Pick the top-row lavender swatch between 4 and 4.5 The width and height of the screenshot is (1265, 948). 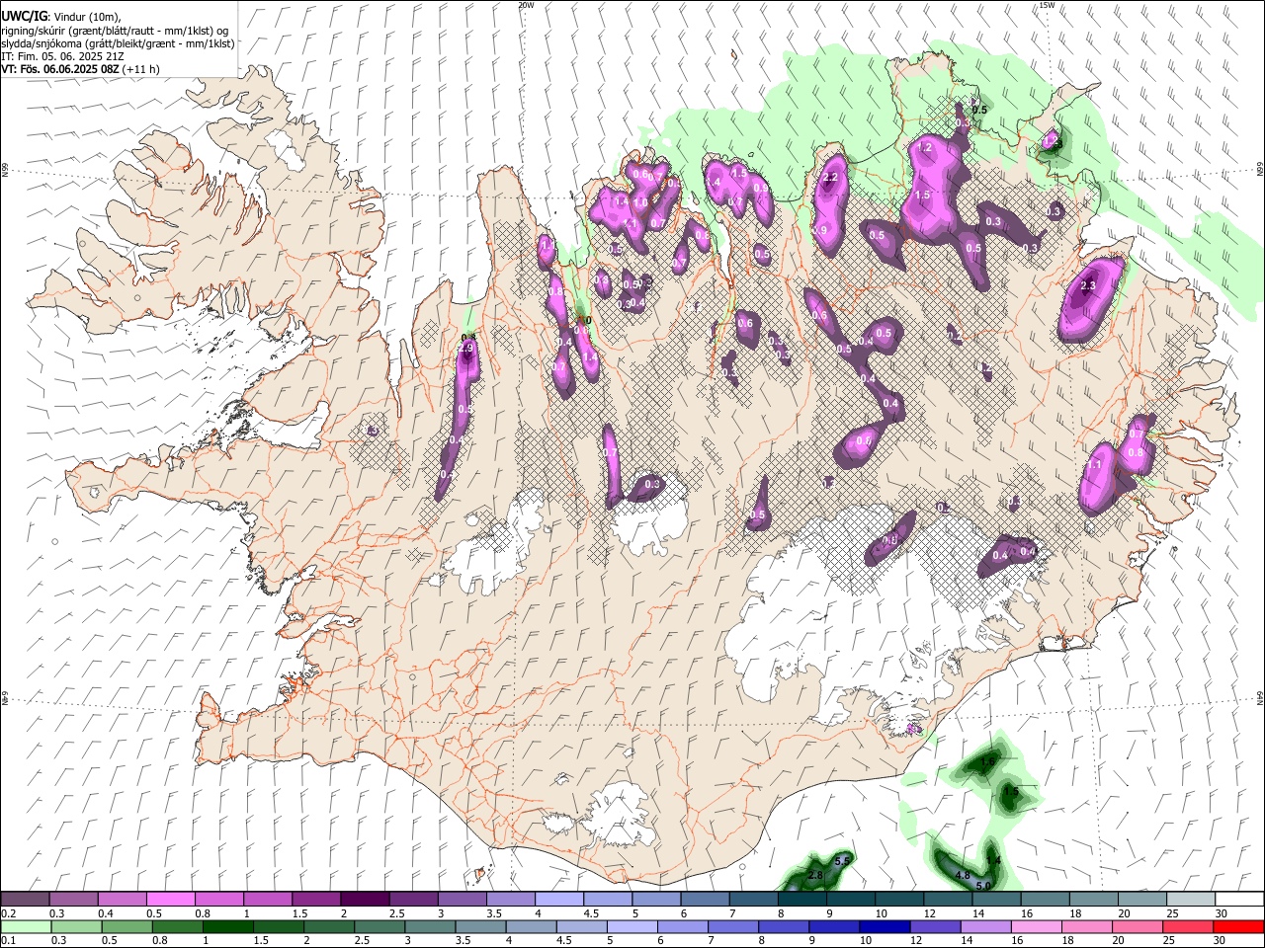tap(558, 899)
